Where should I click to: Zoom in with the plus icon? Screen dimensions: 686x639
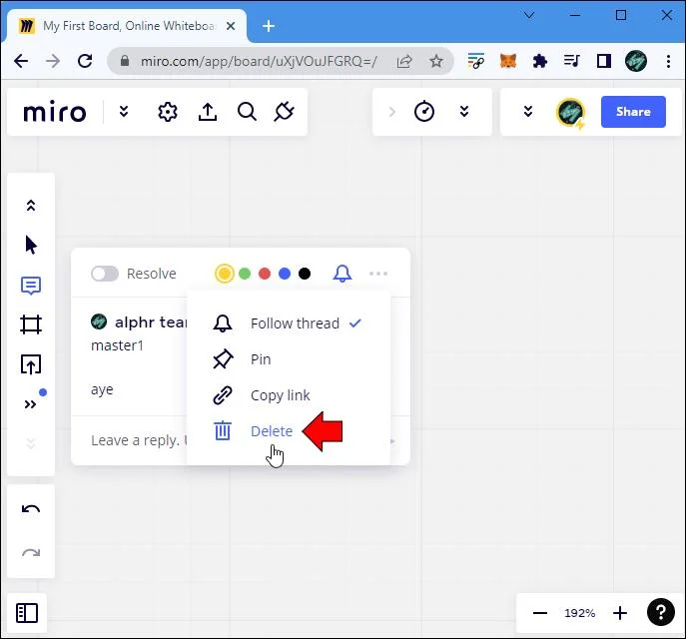[x=620, y=613]
